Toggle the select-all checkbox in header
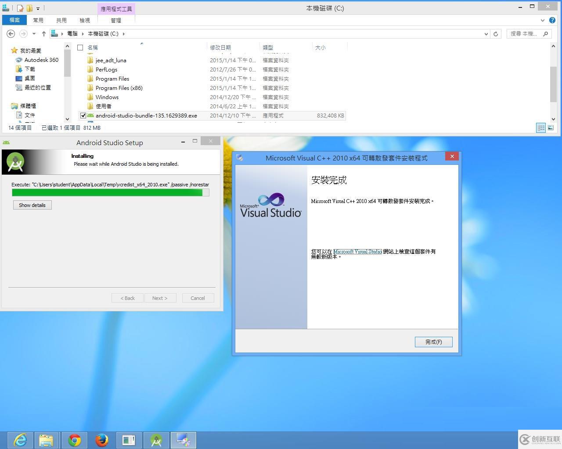The width and height of the screenshot is (562, 449). point(80,47)
